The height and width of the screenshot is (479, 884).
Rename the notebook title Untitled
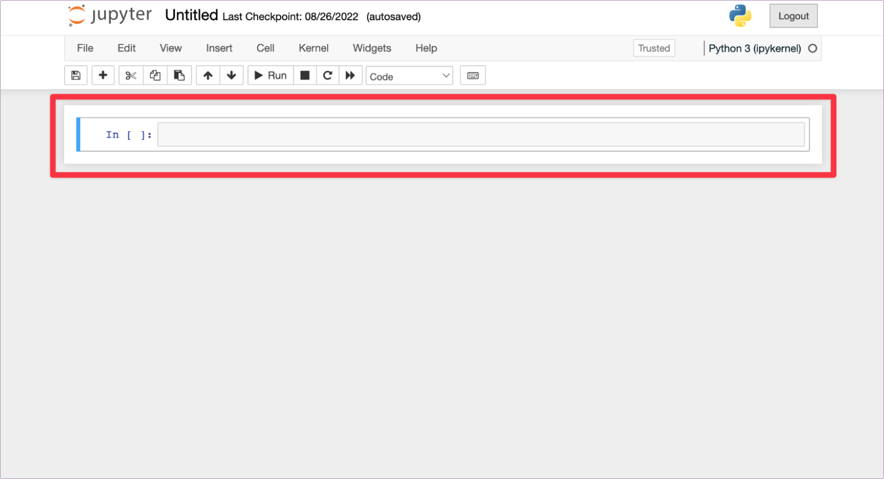click(191, 15)
